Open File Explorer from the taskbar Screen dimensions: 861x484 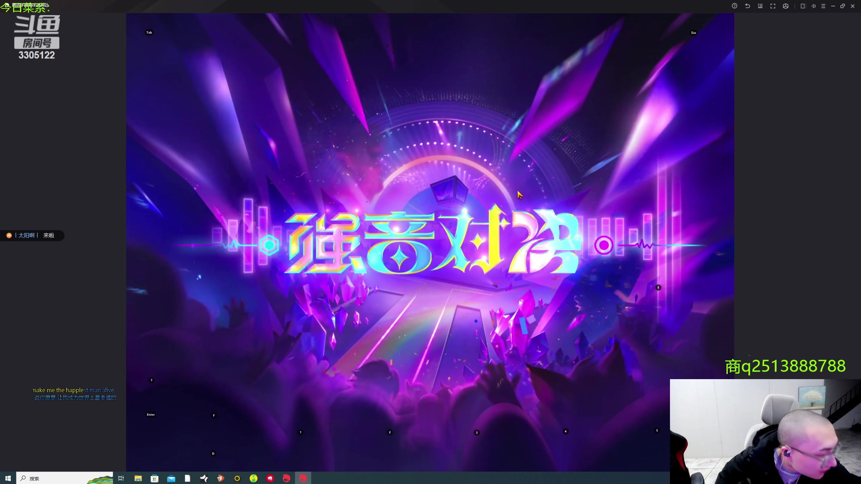point(138,478)
